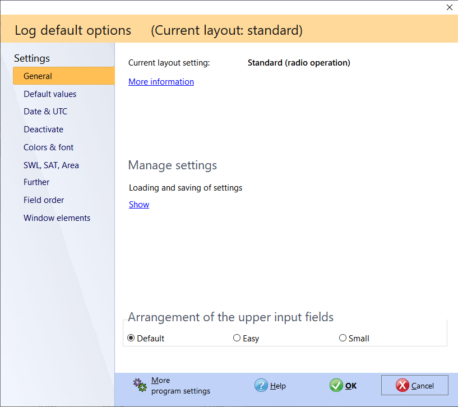Pick the Small arrangement radio button

343,338
